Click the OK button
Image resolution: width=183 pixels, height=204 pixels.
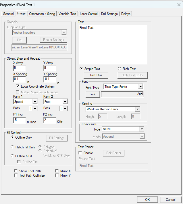pos(147,200)
